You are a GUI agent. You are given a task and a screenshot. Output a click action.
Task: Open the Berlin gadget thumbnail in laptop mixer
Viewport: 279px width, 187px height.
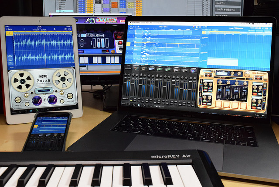pyautogui.click(x=185, y=70)
